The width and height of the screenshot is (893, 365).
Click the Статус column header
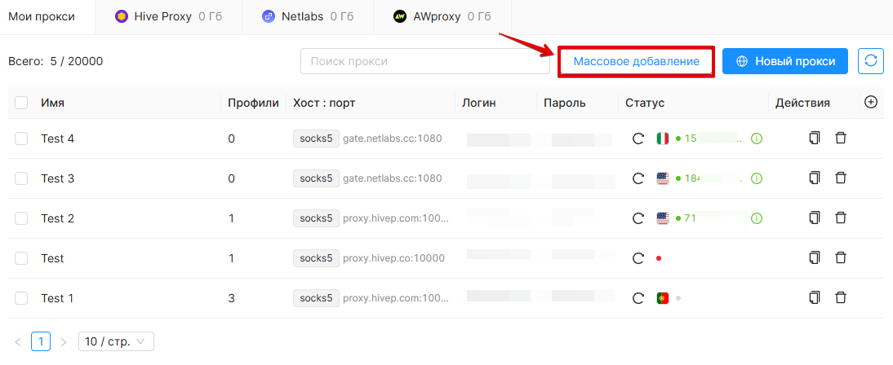(645, 103)
